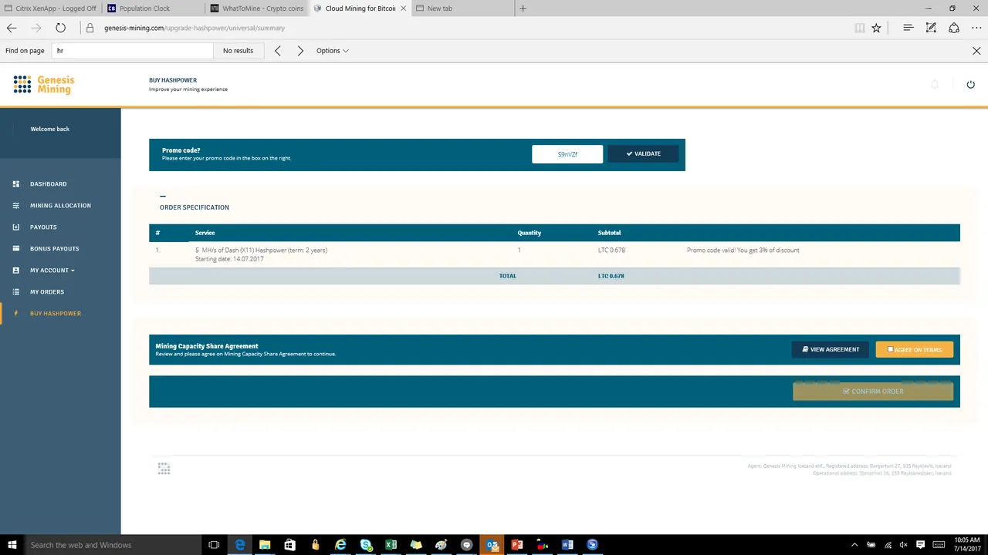Open the Windows Start menu
The width and height of the screenshot is (988, 555).
point(12,545)
